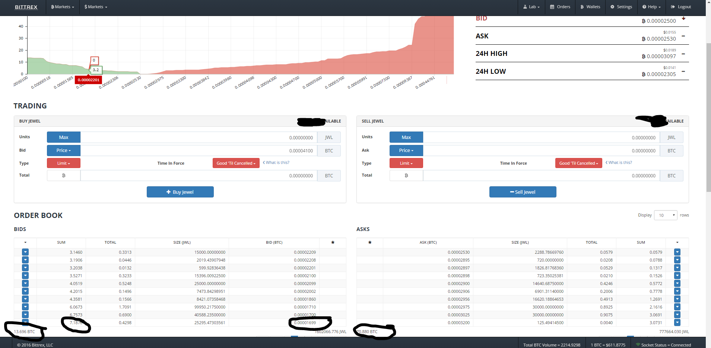Click the page vertical scrollbar
The image size is (711, 348).
pyautogui.click(x=708, y=117)
